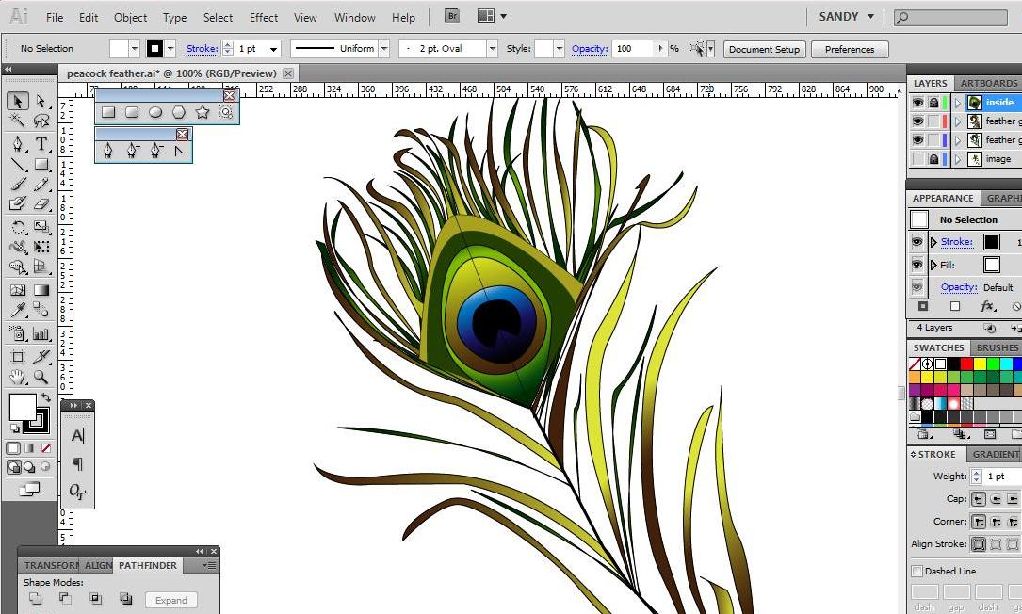
Task: Select the Hand tool
Action: (18, 377)
